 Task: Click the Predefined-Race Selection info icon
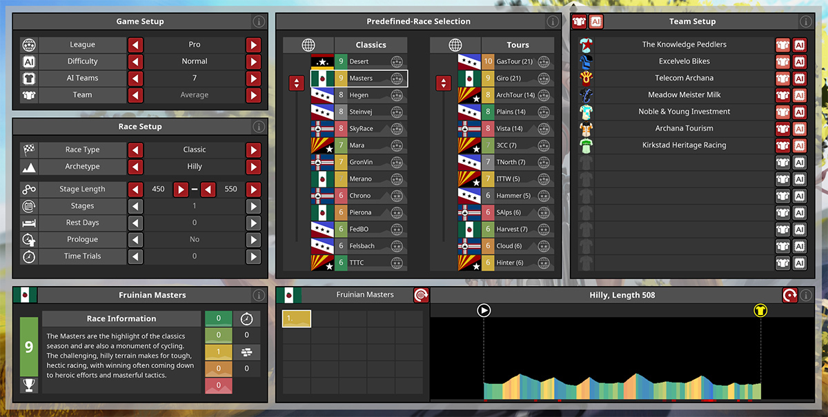[x=553, y=21]
